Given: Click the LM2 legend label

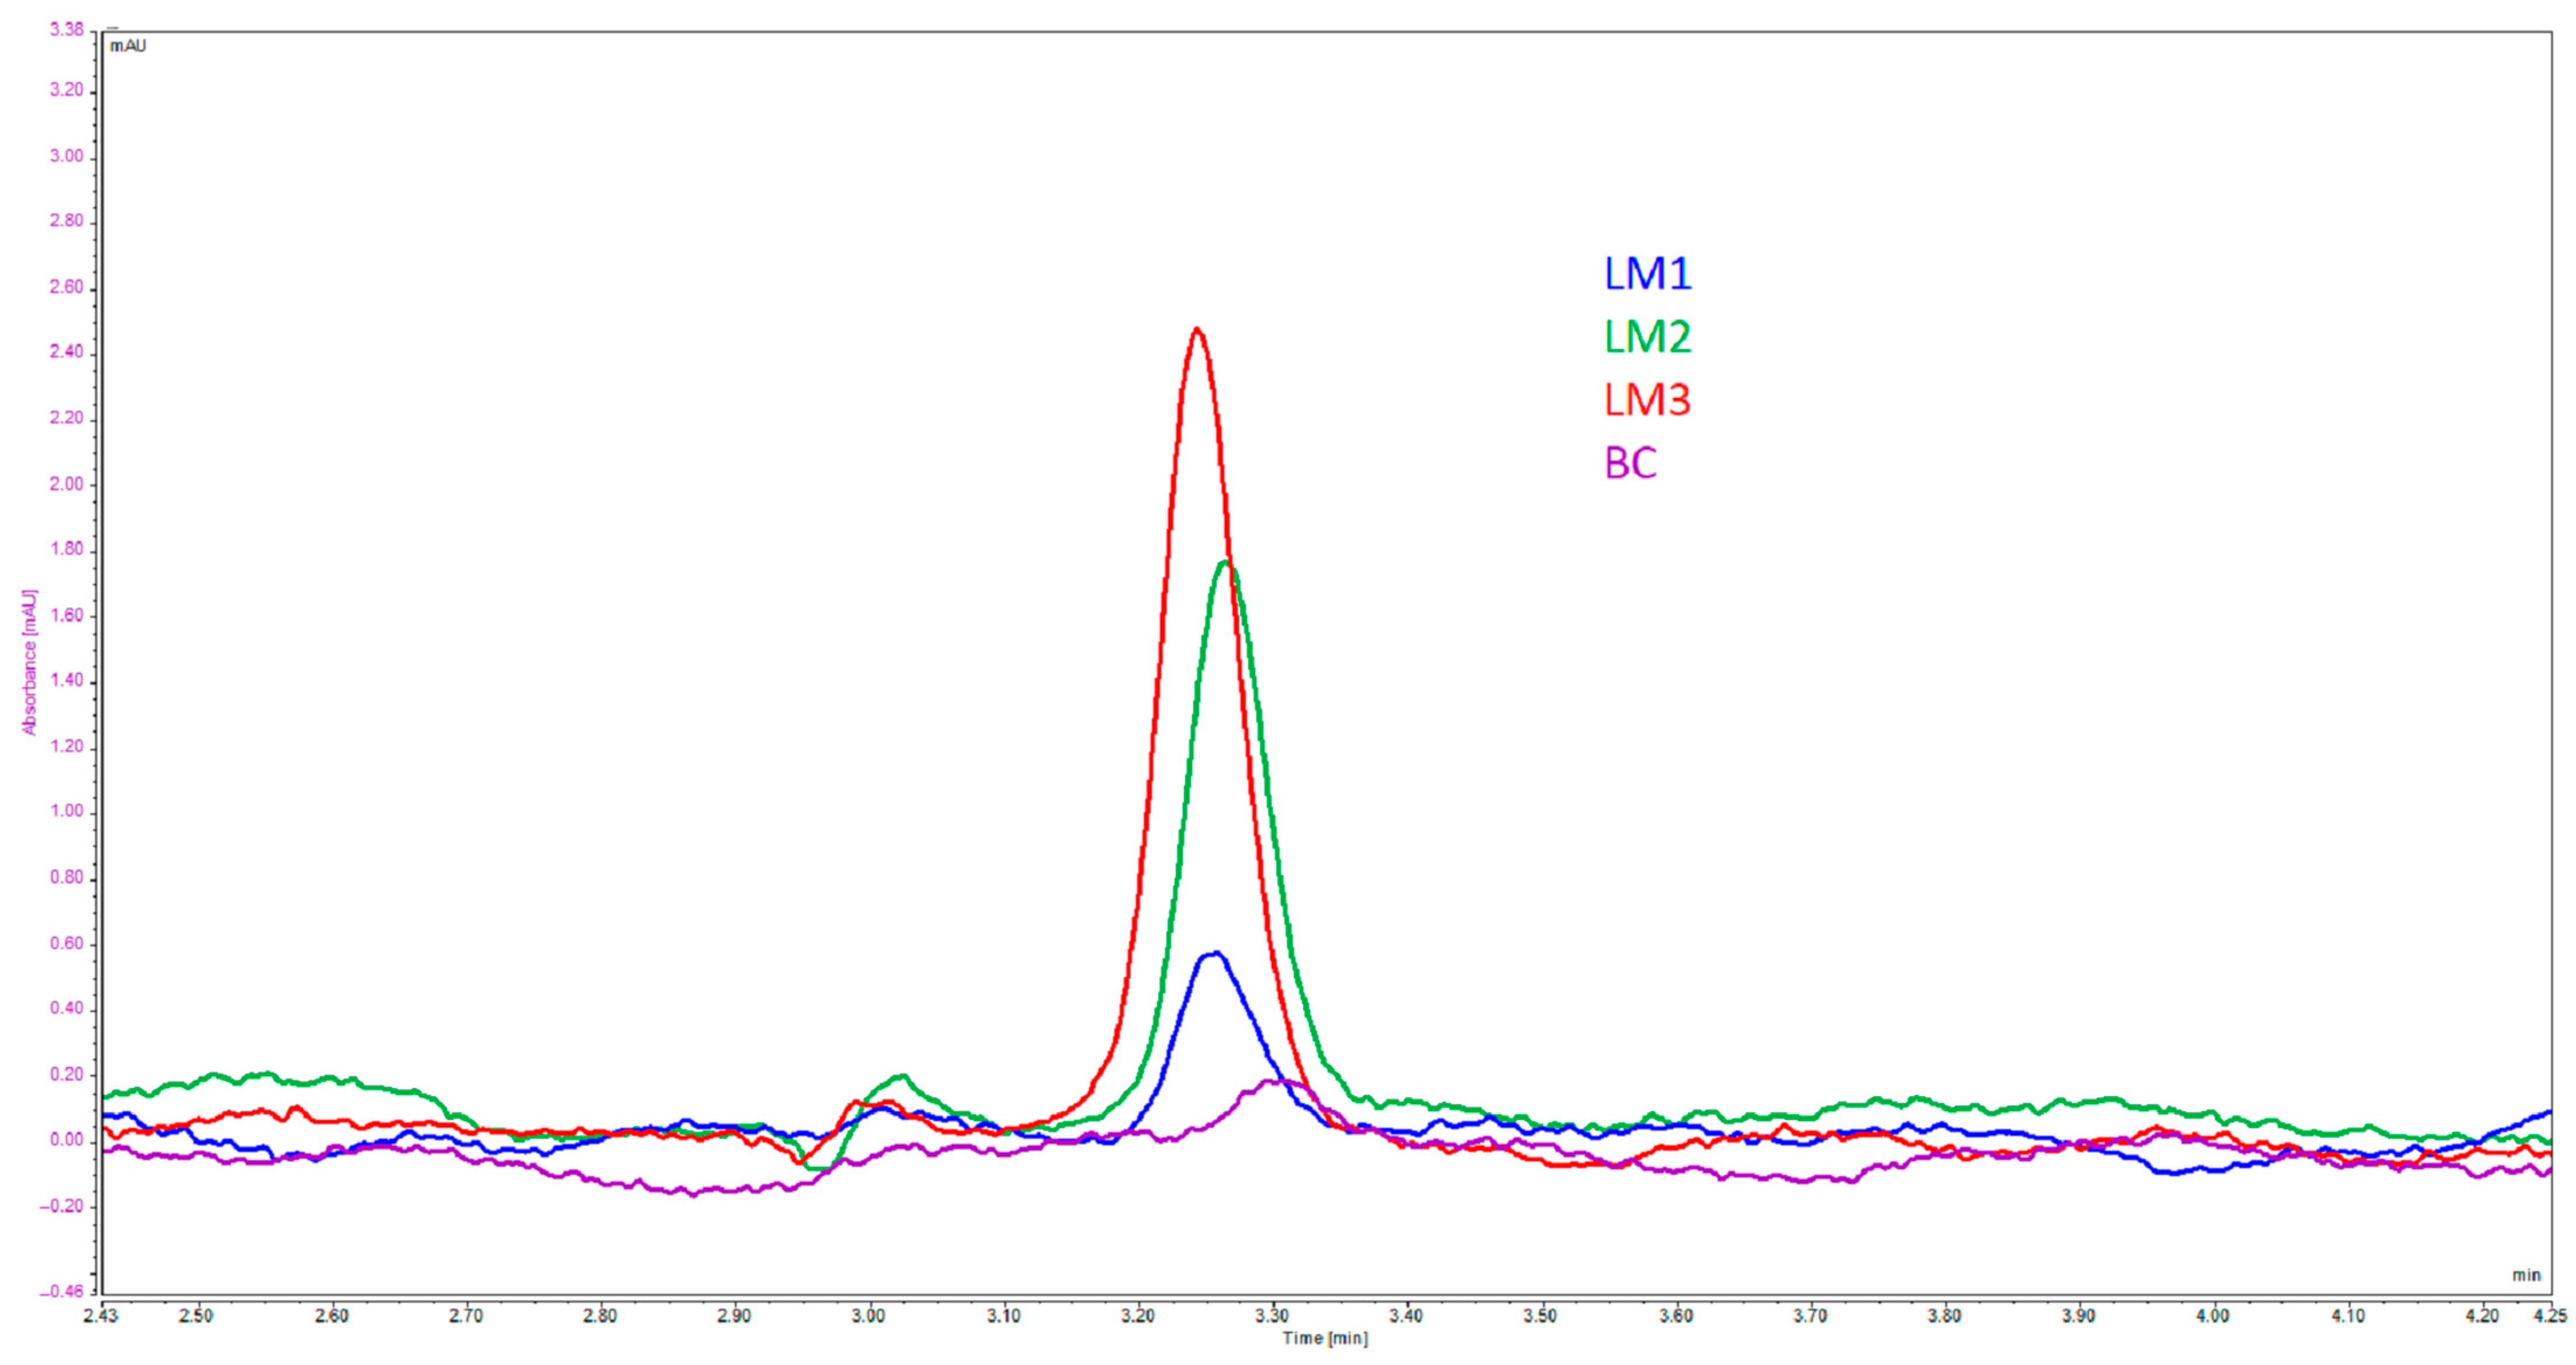Looking at the screenshot, I should pos(1647,337).
